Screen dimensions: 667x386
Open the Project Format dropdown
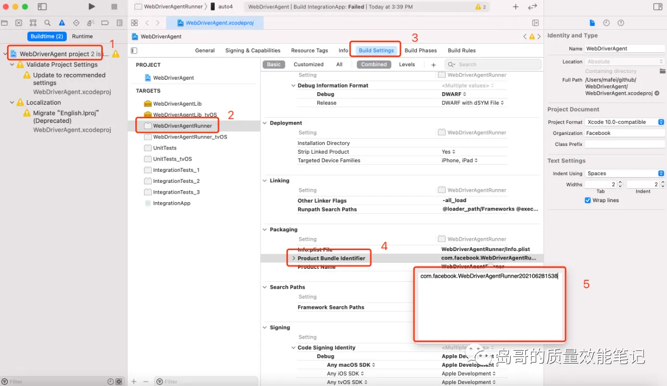pyautogui.click(x=625, y=122)
